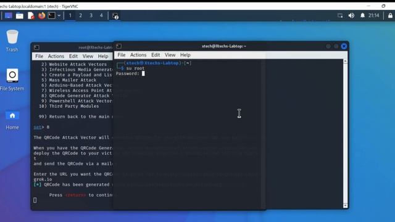The width and height of the screenshot is (395, 222).
Task: Maximize the xtech terminal window
Action: pos(336,46)
